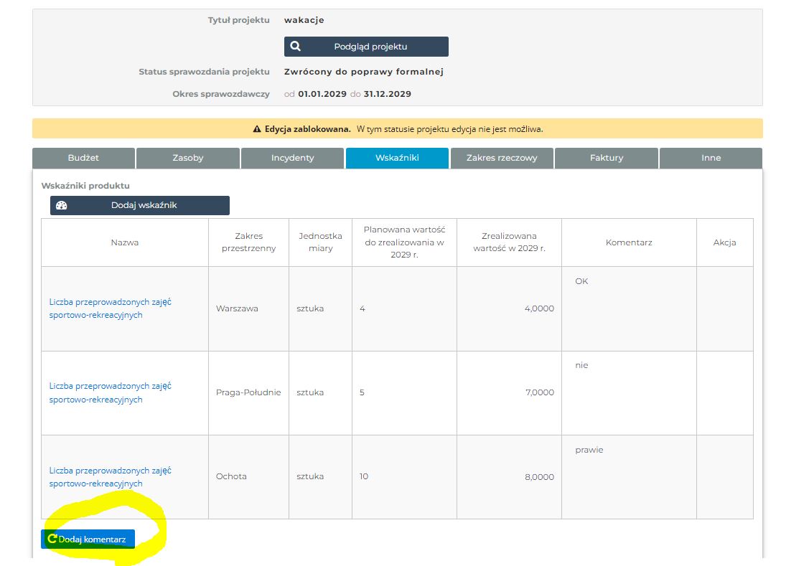Click the gauge icon on Dodaj wskaźnik

[62, 205]
